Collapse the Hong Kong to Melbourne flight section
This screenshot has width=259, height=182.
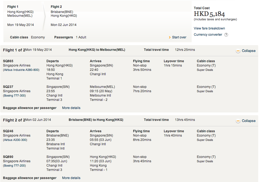tap(248, 51)
